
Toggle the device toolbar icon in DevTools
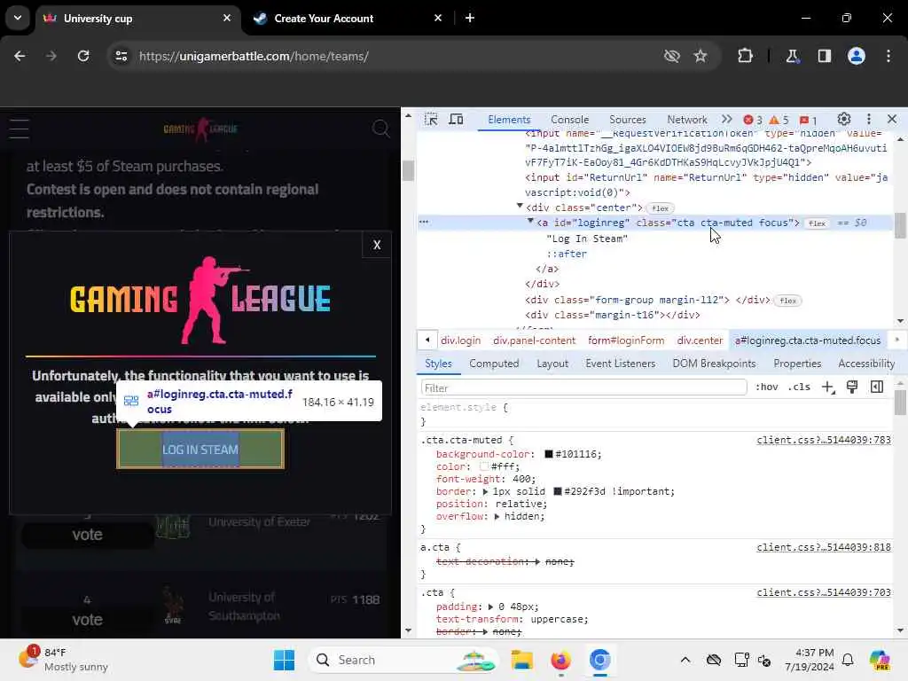pos(457,120)
